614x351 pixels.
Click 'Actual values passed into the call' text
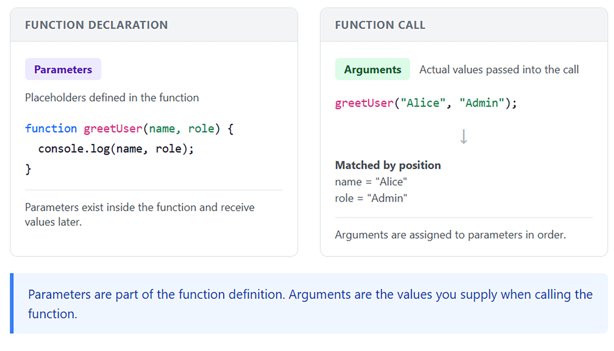(499, 70)
